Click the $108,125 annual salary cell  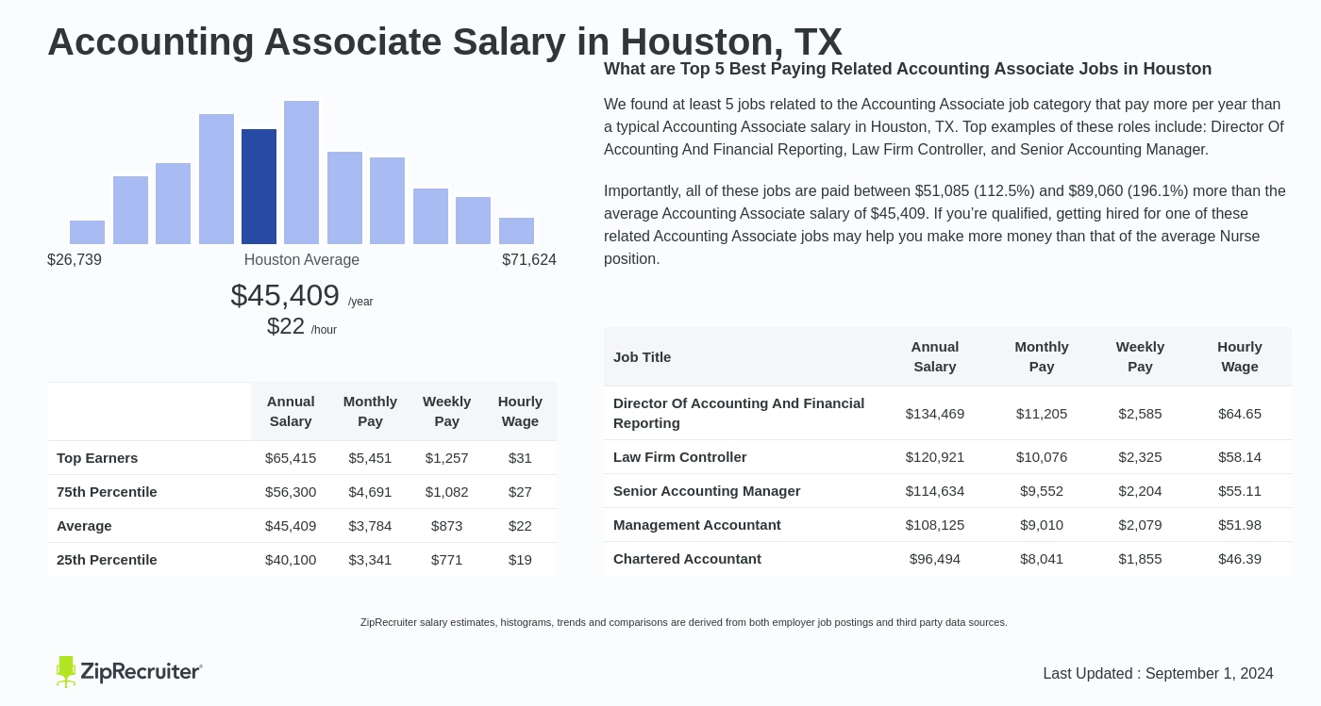click(935, 525)
